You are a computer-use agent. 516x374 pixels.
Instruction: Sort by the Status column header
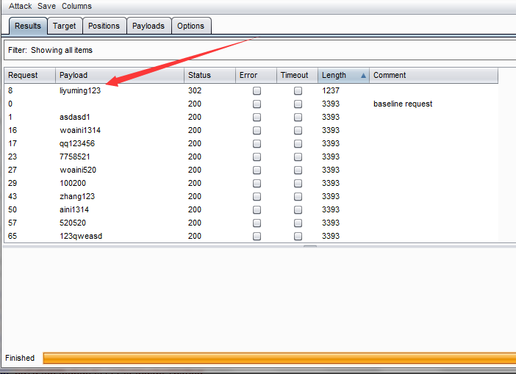point(209,76)
